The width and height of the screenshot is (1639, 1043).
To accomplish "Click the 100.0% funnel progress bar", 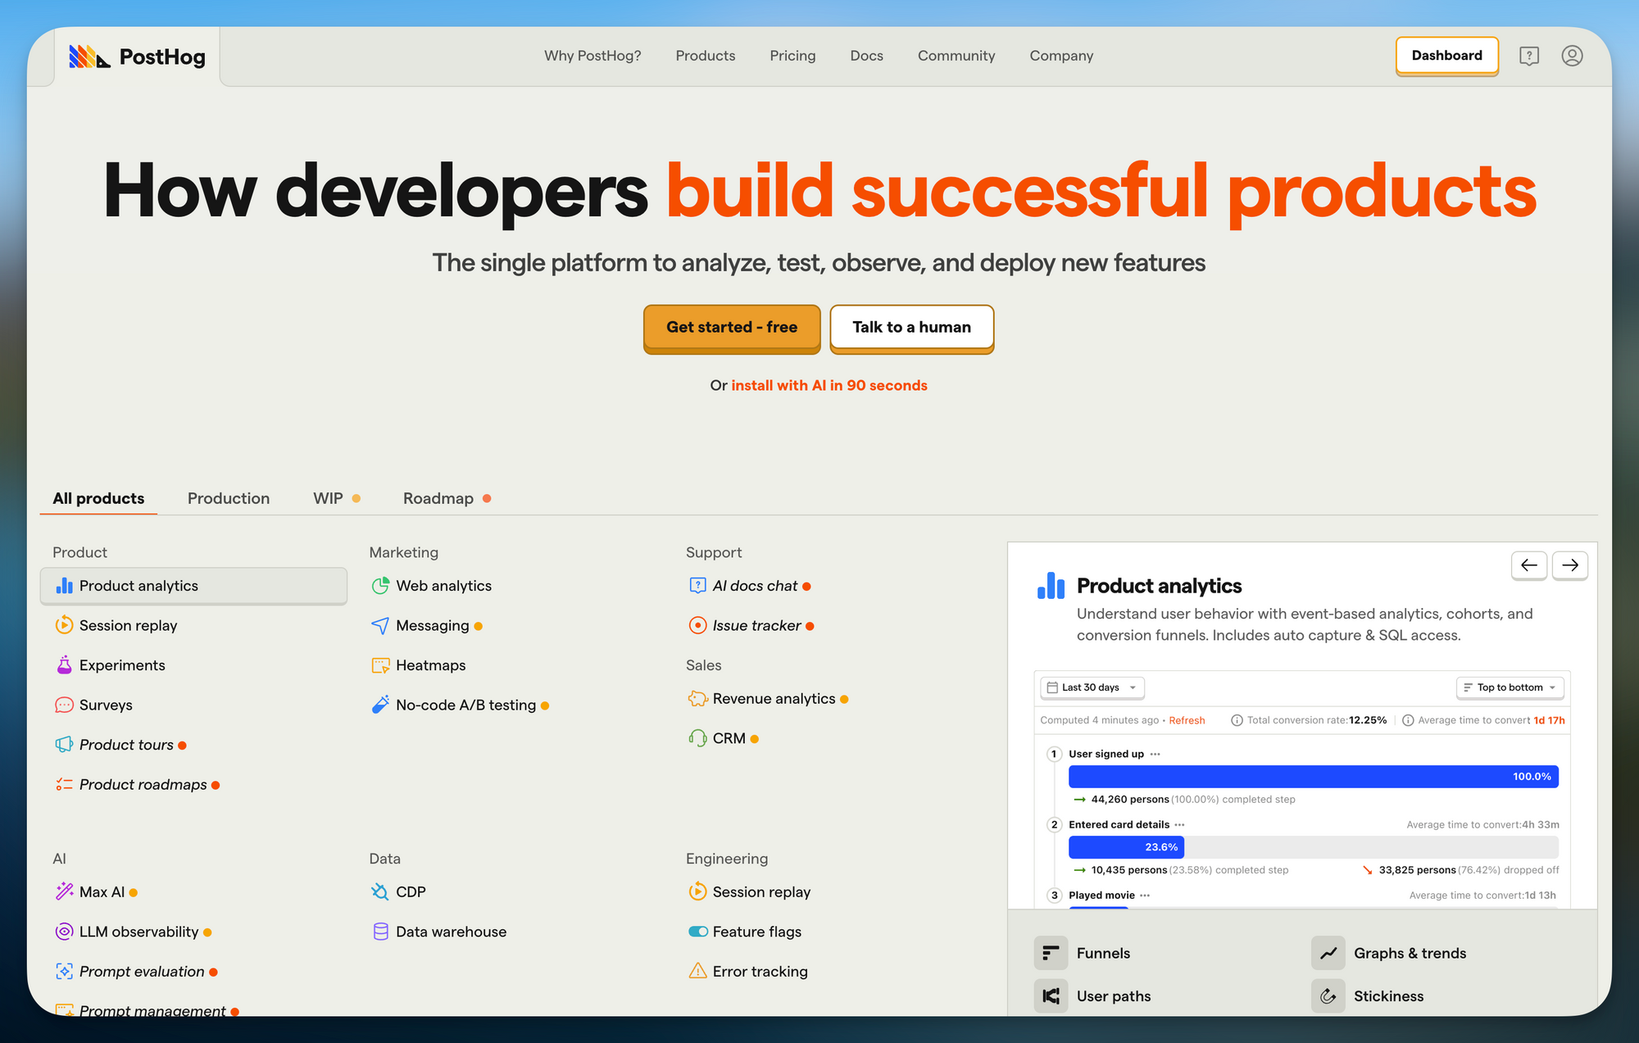I will point(1313,776).
